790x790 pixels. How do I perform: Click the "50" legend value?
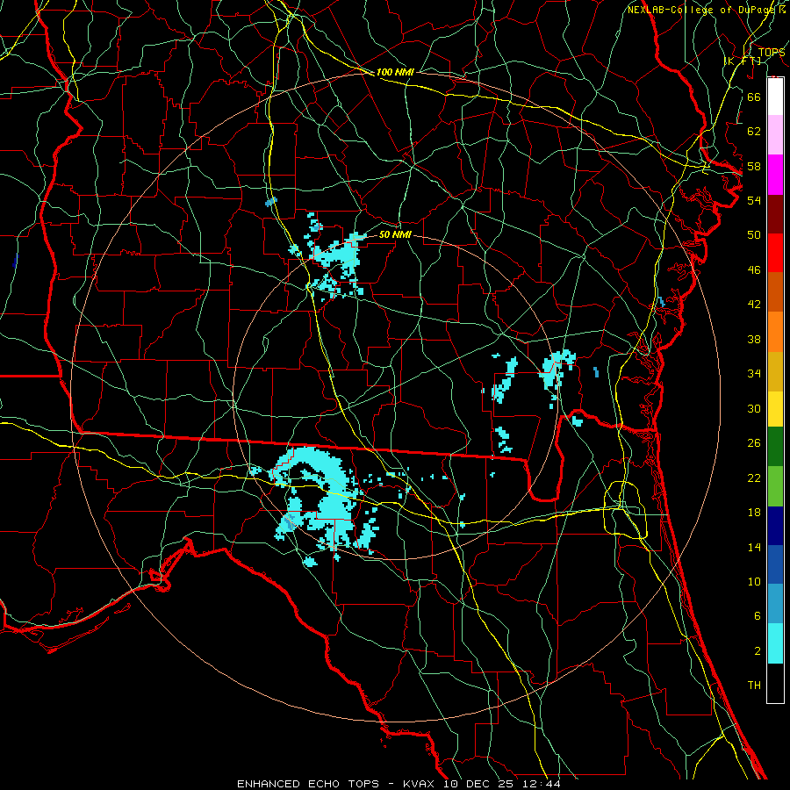point(754,235)
